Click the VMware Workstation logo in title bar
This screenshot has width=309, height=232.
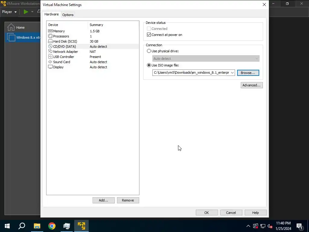(3, 4)
